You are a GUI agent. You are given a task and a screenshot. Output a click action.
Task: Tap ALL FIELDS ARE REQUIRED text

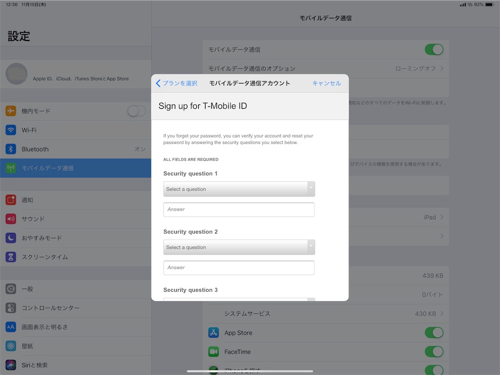[x=191, y=160]
